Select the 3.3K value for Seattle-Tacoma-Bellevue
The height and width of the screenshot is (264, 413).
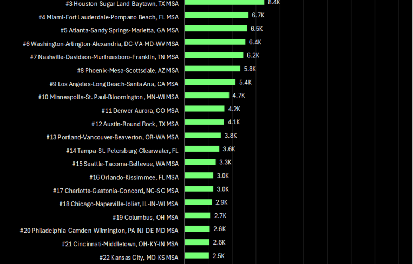[225, 162]
